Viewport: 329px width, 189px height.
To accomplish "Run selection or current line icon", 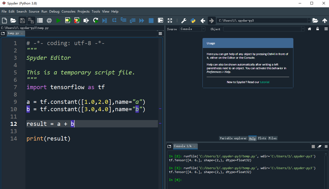I will point(86,20).
